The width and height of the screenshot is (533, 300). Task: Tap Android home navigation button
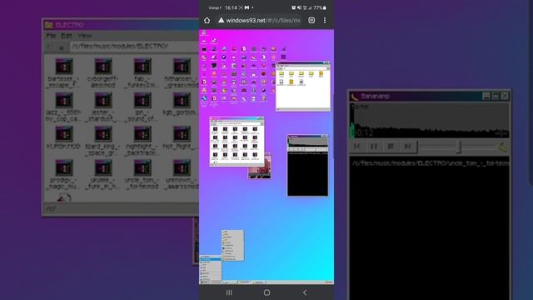coord(266,292)
